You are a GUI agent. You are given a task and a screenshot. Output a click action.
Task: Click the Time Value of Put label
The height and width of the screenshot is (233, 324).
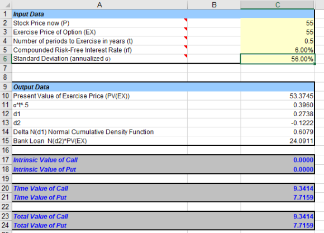point(40,197)
